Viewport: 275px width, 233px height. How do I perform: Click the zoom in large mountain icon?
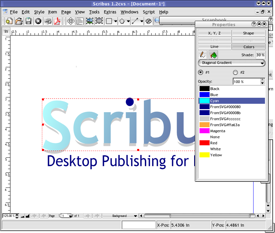(x=27, y=216)
